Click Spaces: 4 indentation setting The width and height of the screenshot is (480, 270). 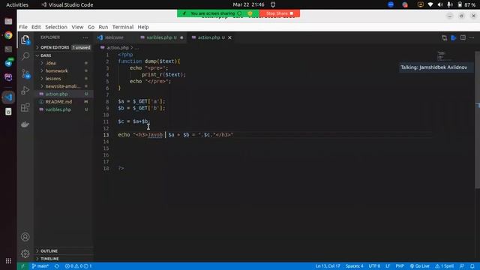click(x=354, y=266)
